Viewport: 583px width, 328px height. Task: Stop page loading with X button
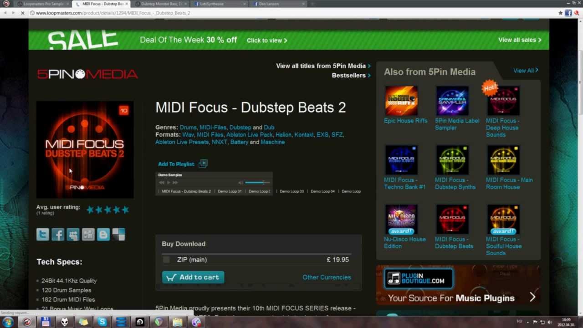[x=22, y=13]
